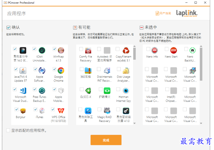Click the Apple Software Update icon
Viewport: 214px width, 150px height.
point(42,70)
